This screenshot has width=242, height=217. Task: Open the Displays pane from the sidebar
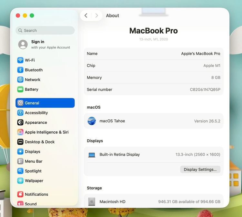coord(45,151)
